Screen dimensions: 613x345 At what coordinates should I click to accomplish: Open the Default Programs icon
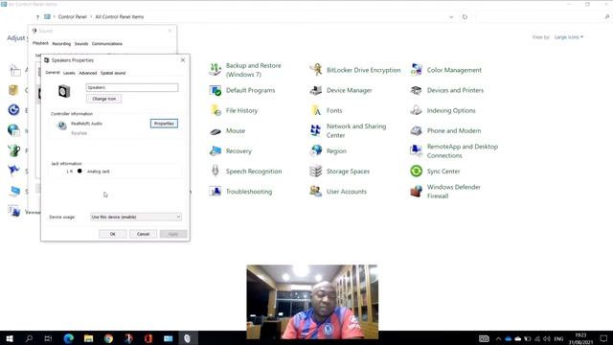[215, 90]
